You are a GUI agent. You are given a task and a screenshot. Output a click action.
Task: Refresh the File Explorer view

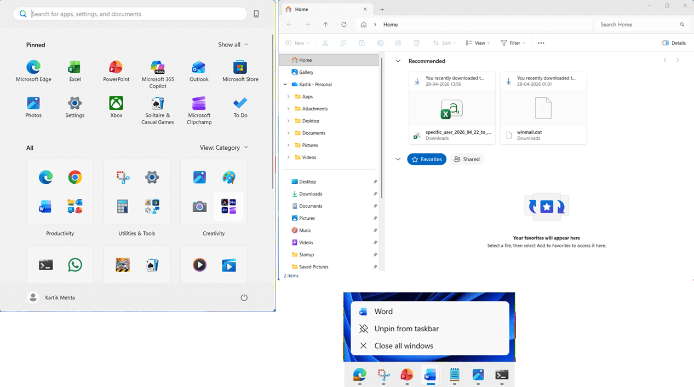point(344,25)
